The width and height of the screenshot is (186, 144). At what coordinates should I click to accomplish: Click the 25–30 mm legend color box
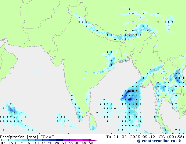pyautogui.click(x=59, y=140)
